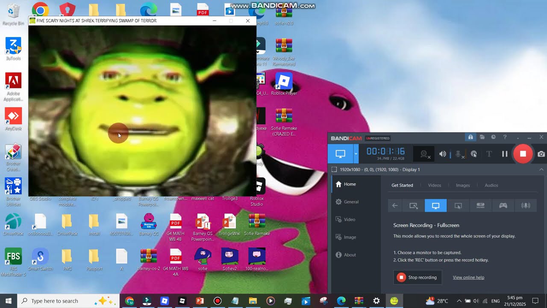
Task: Open the AnyDesk desktop shortcut
Action: (13, 119)
